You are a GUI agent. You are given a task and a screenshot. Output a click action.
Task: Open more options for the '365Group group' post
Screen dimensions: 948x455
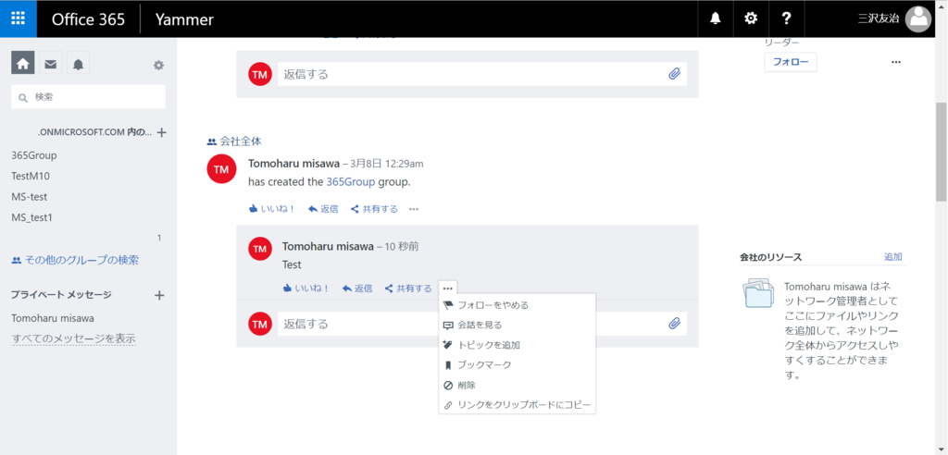pyautogui.click(x=414, y=209)
